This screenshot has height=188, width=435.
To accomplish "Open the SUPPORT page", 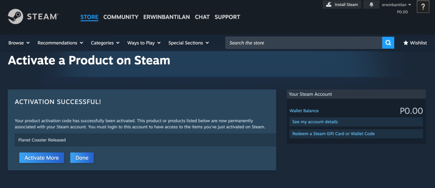I will pyautogui.click(x=227, y=17).
